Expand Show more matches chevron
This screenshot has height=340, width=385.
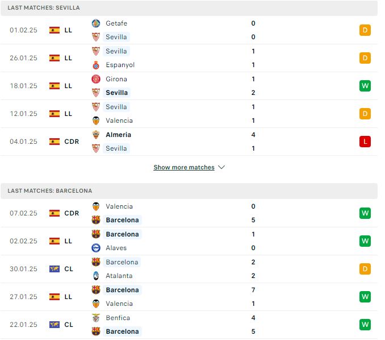[x=221, y=167]
